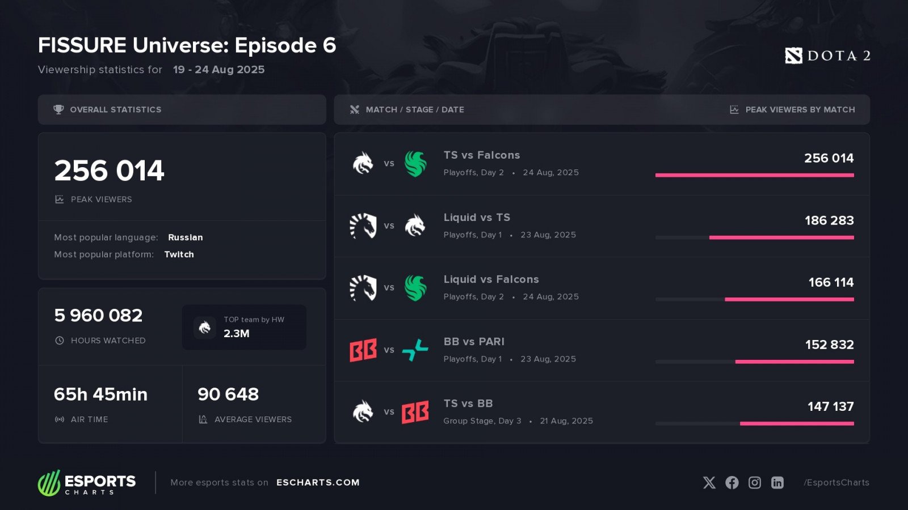Click the X (Twitter) social icon
The image size is (908, 510).
click(709, 482)
